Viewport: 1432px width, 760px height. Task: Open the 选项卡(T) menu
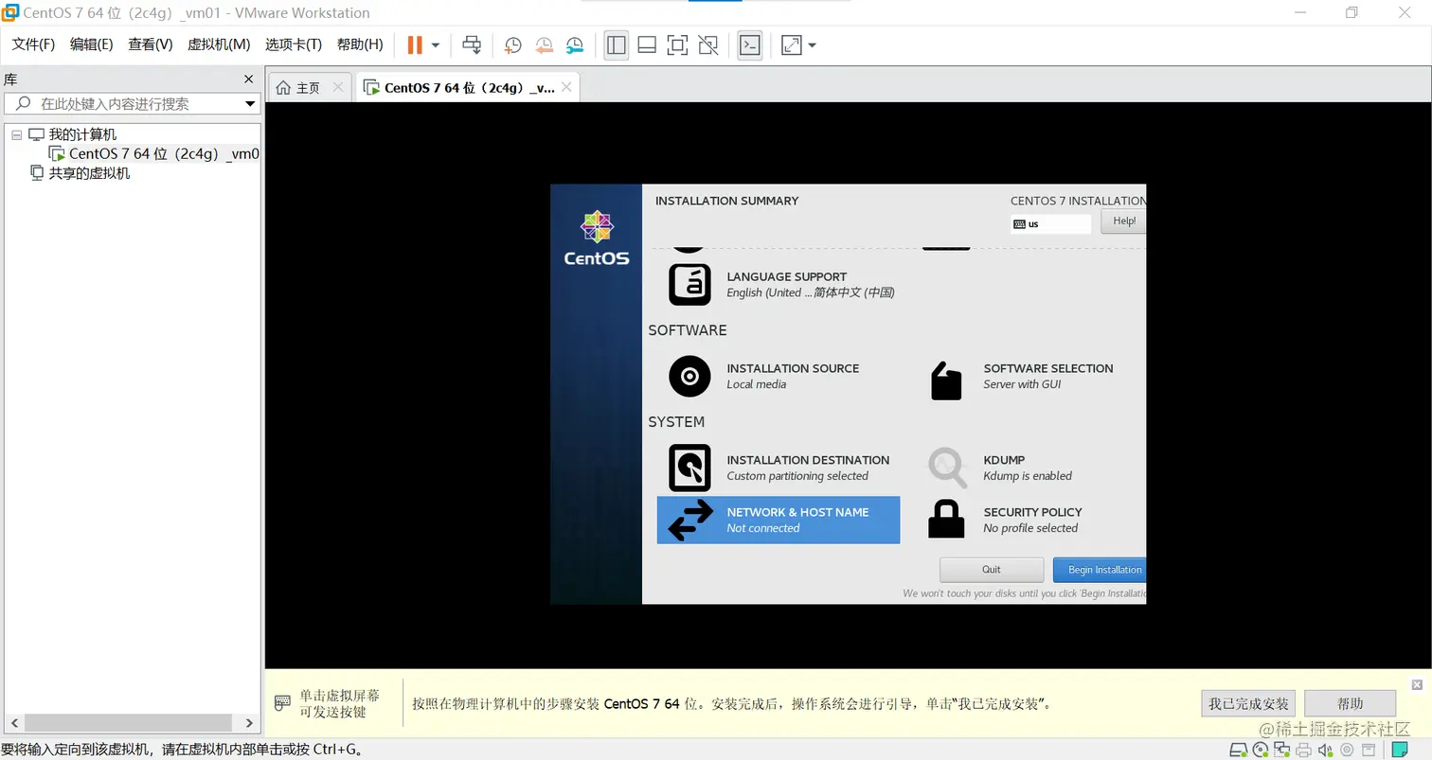point(294,44)
